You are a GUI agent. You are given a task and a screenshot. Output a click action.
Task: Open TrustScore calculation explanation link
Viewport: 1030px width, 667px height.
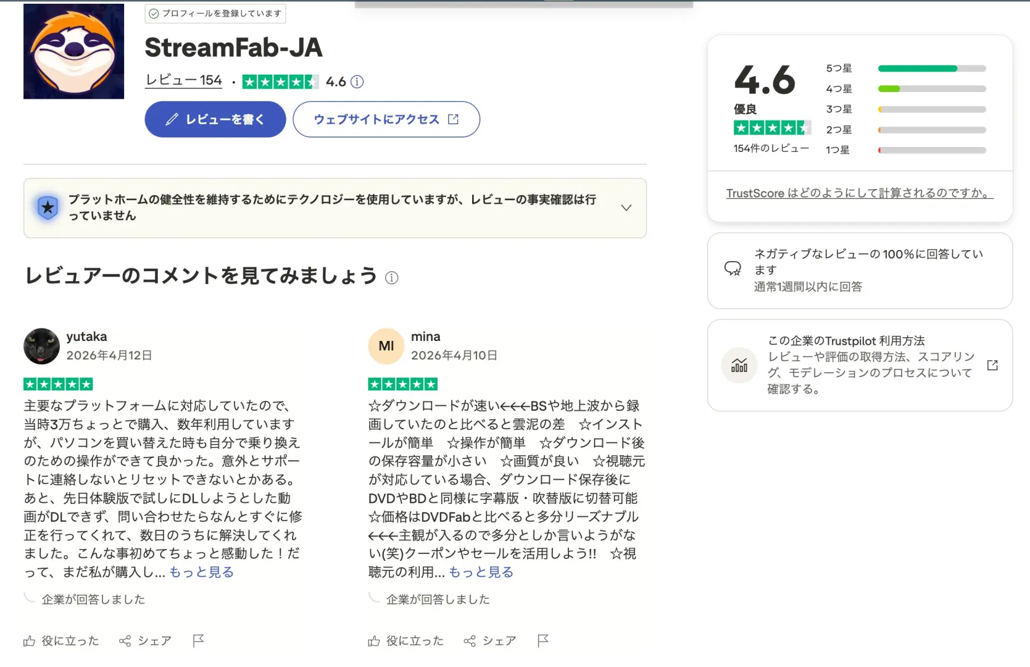point(860,193)
